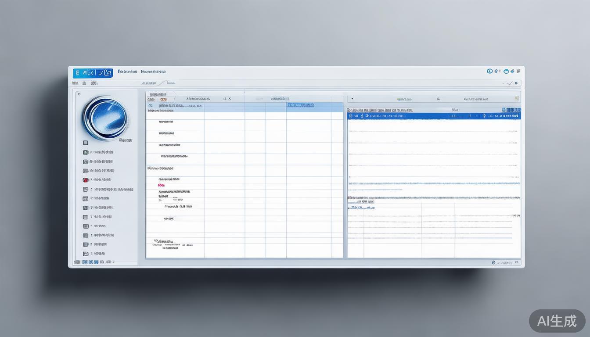Viewport: 590px width, 337px height.
Task: Click the round icon in bottom-right status bar
Action: [x=493, y=262]
